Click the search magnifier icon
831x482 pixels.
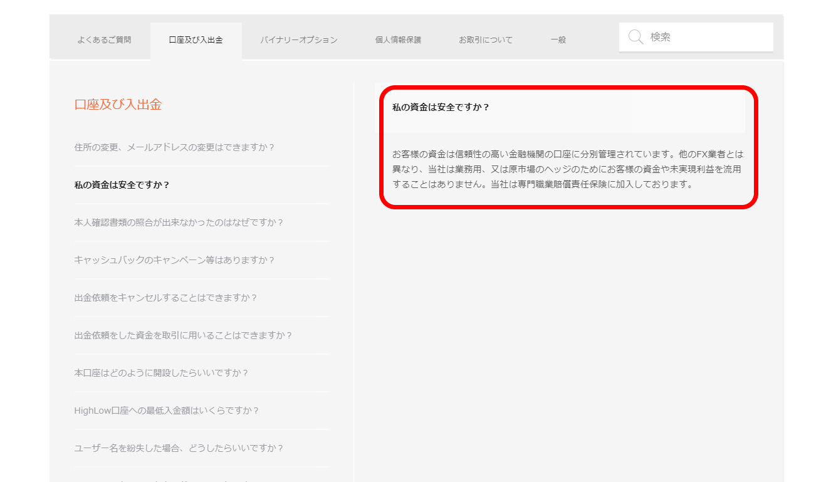click(x=635, y=37)
